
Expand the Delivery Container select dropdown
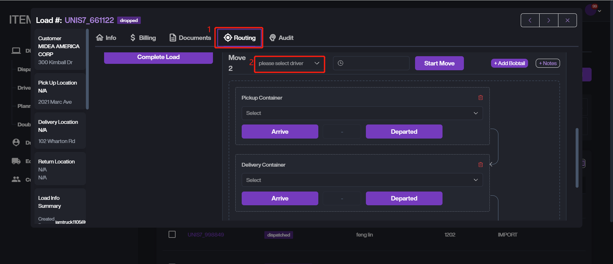362,180
